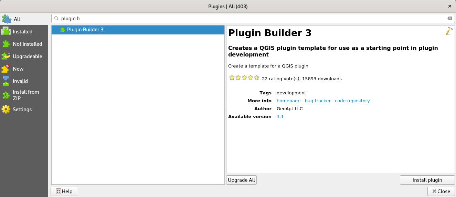The width and height of the screenshot is (456, 197).
Task: Click available version 3.1 link
Action: pos(280,116)
